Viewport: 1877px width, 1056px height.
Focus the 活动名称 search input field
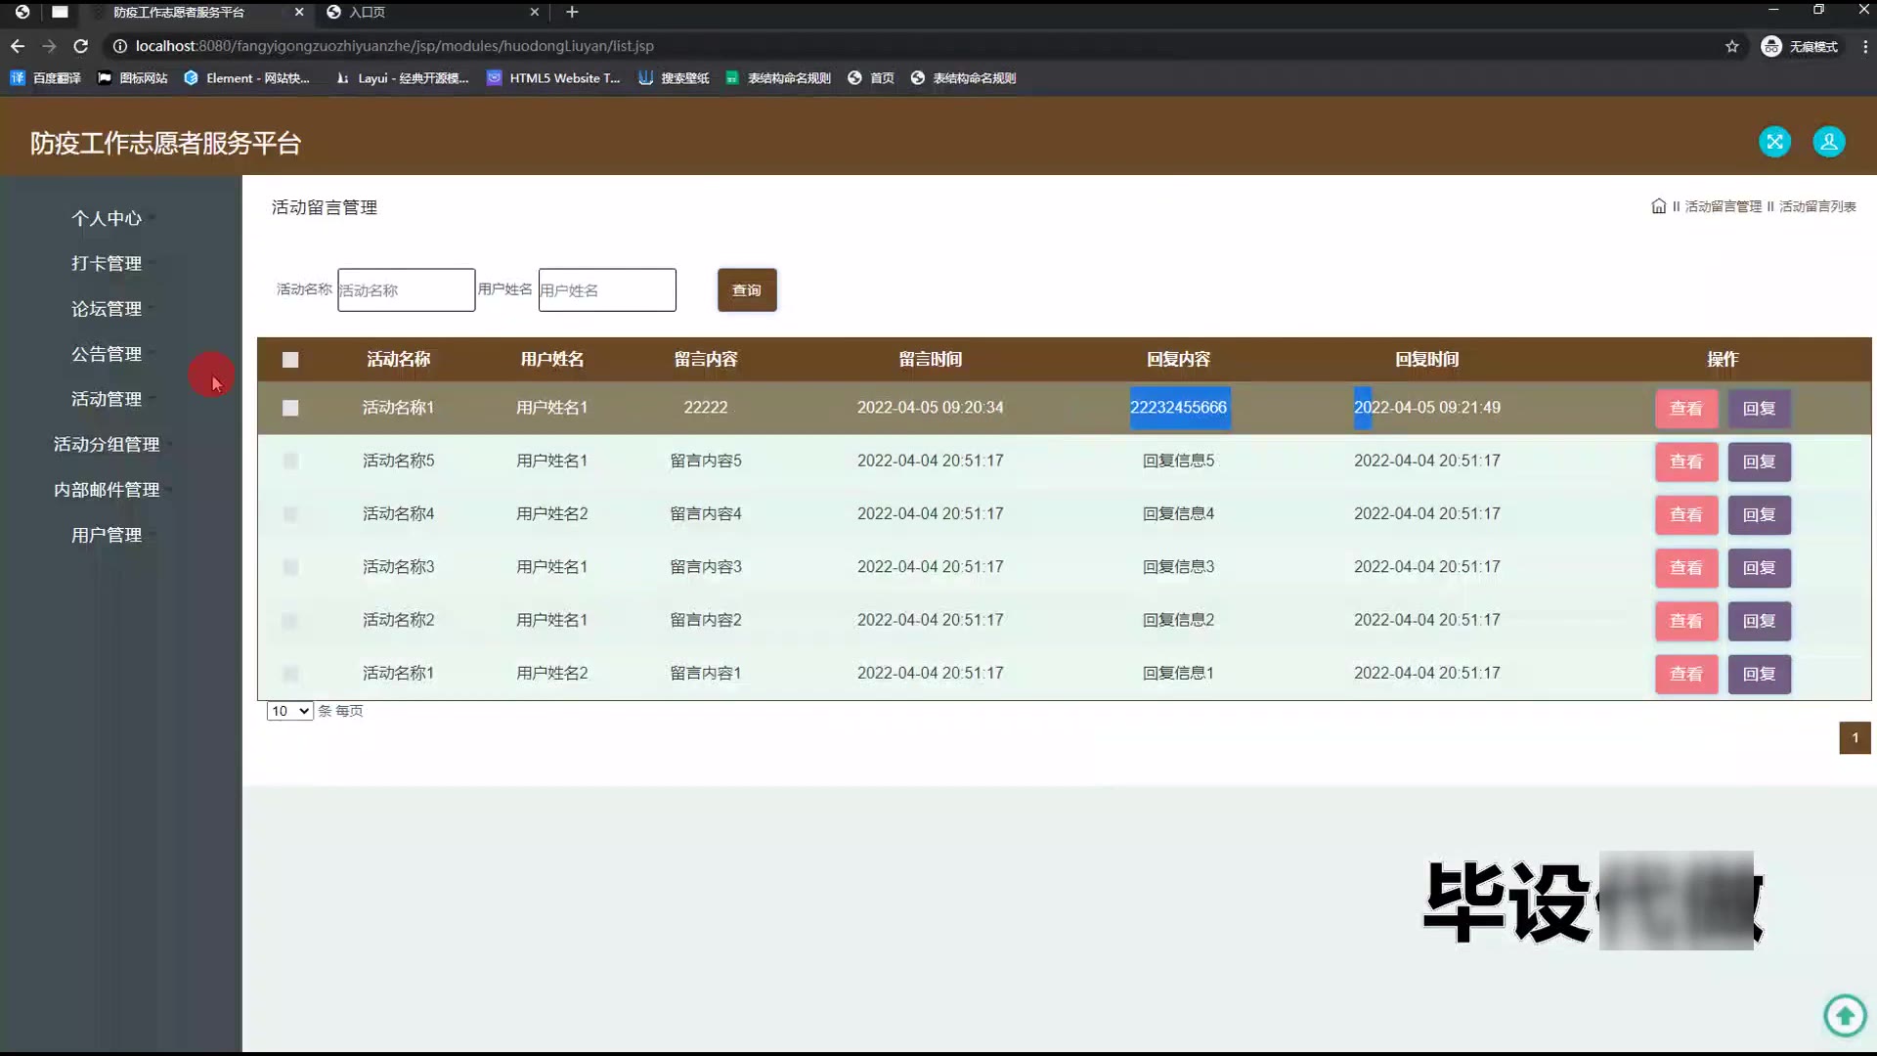(406, 290)
